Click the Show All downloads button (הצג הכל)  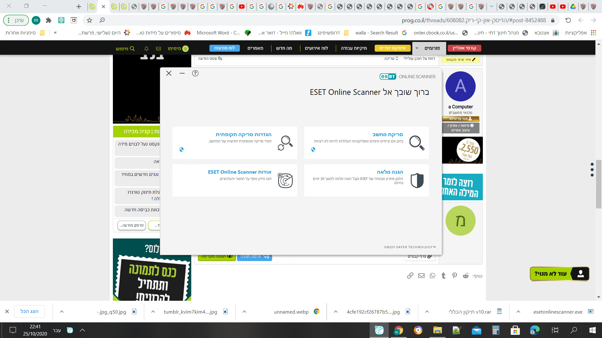[x=29, y=311]
